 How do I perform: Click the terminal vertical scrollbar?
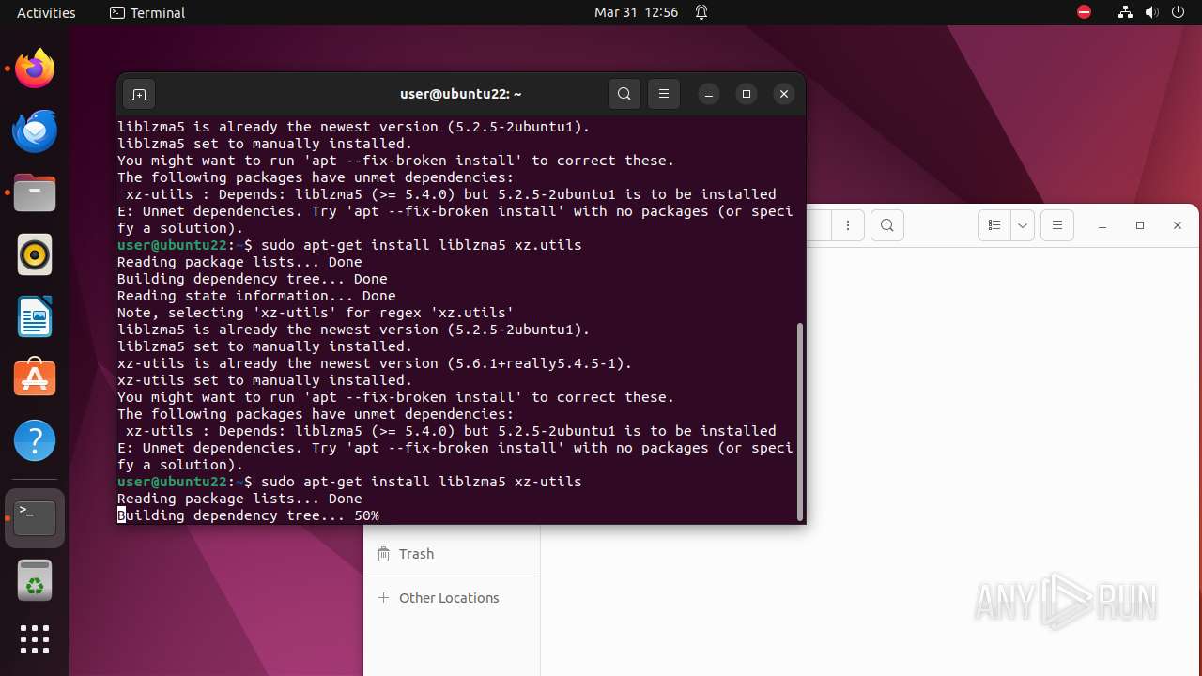click(800, 421)
